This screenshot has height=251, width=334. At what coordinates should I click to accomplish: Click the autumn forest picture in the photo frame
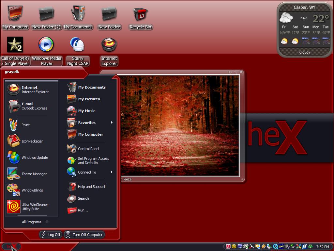(180, 126)
